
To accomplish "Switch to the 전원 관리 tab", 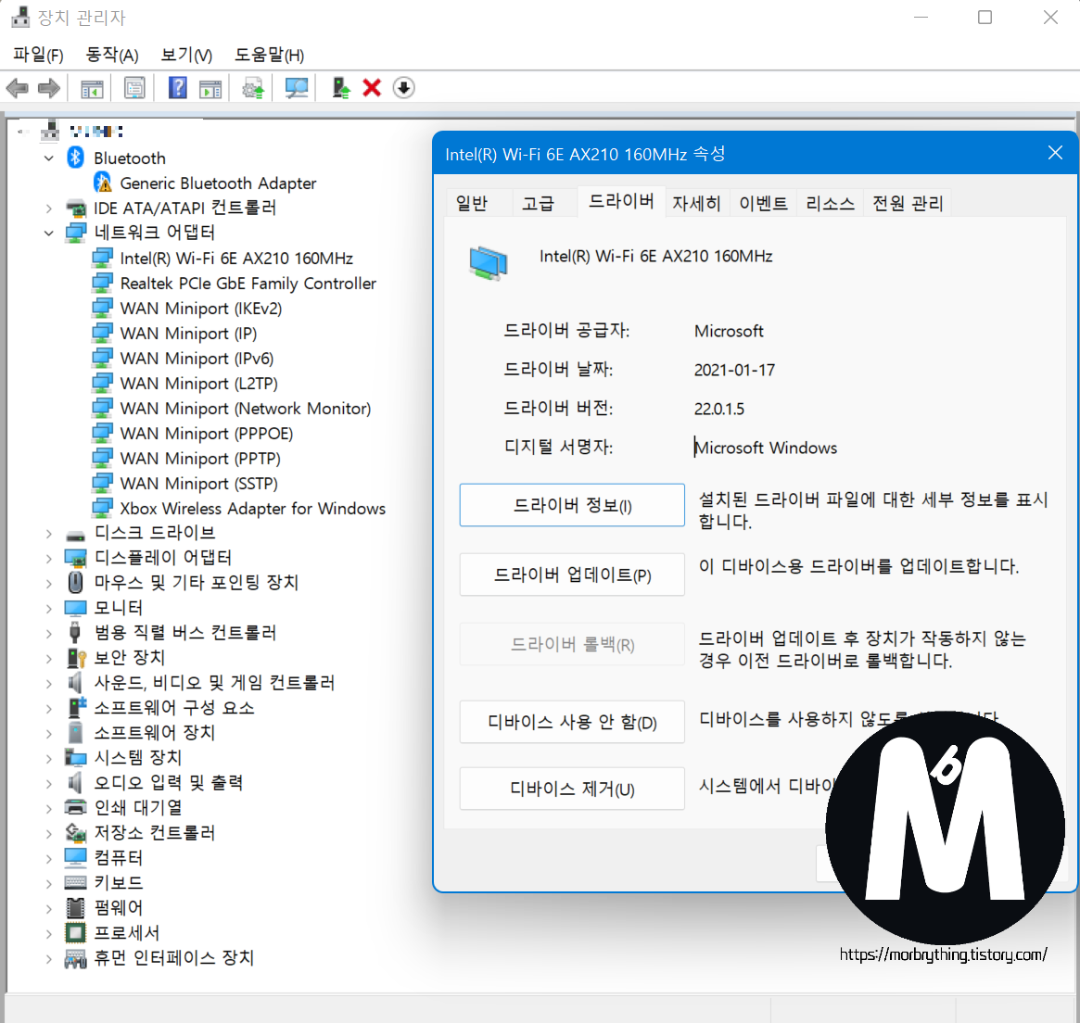I will (908, 203).
